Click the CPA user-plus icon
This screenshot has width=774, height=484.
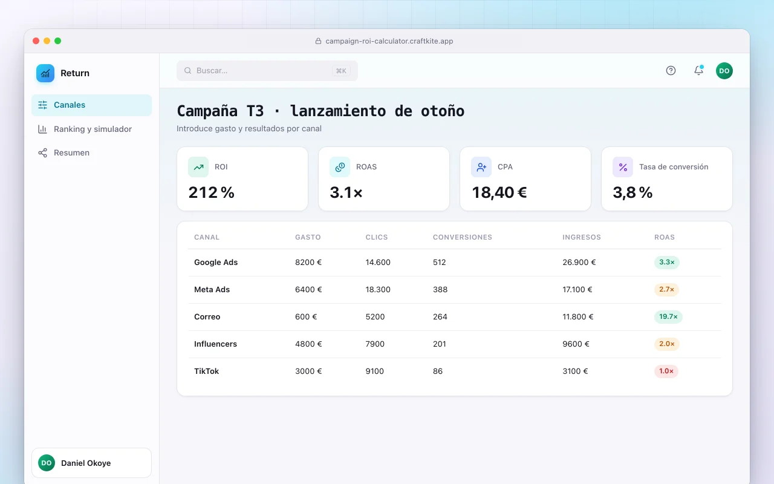tap(481, 167)
